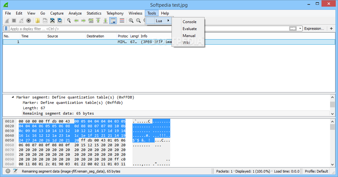Click the display filter input field
The width and height of the screenshot is (338, 177).
(149, 28)
